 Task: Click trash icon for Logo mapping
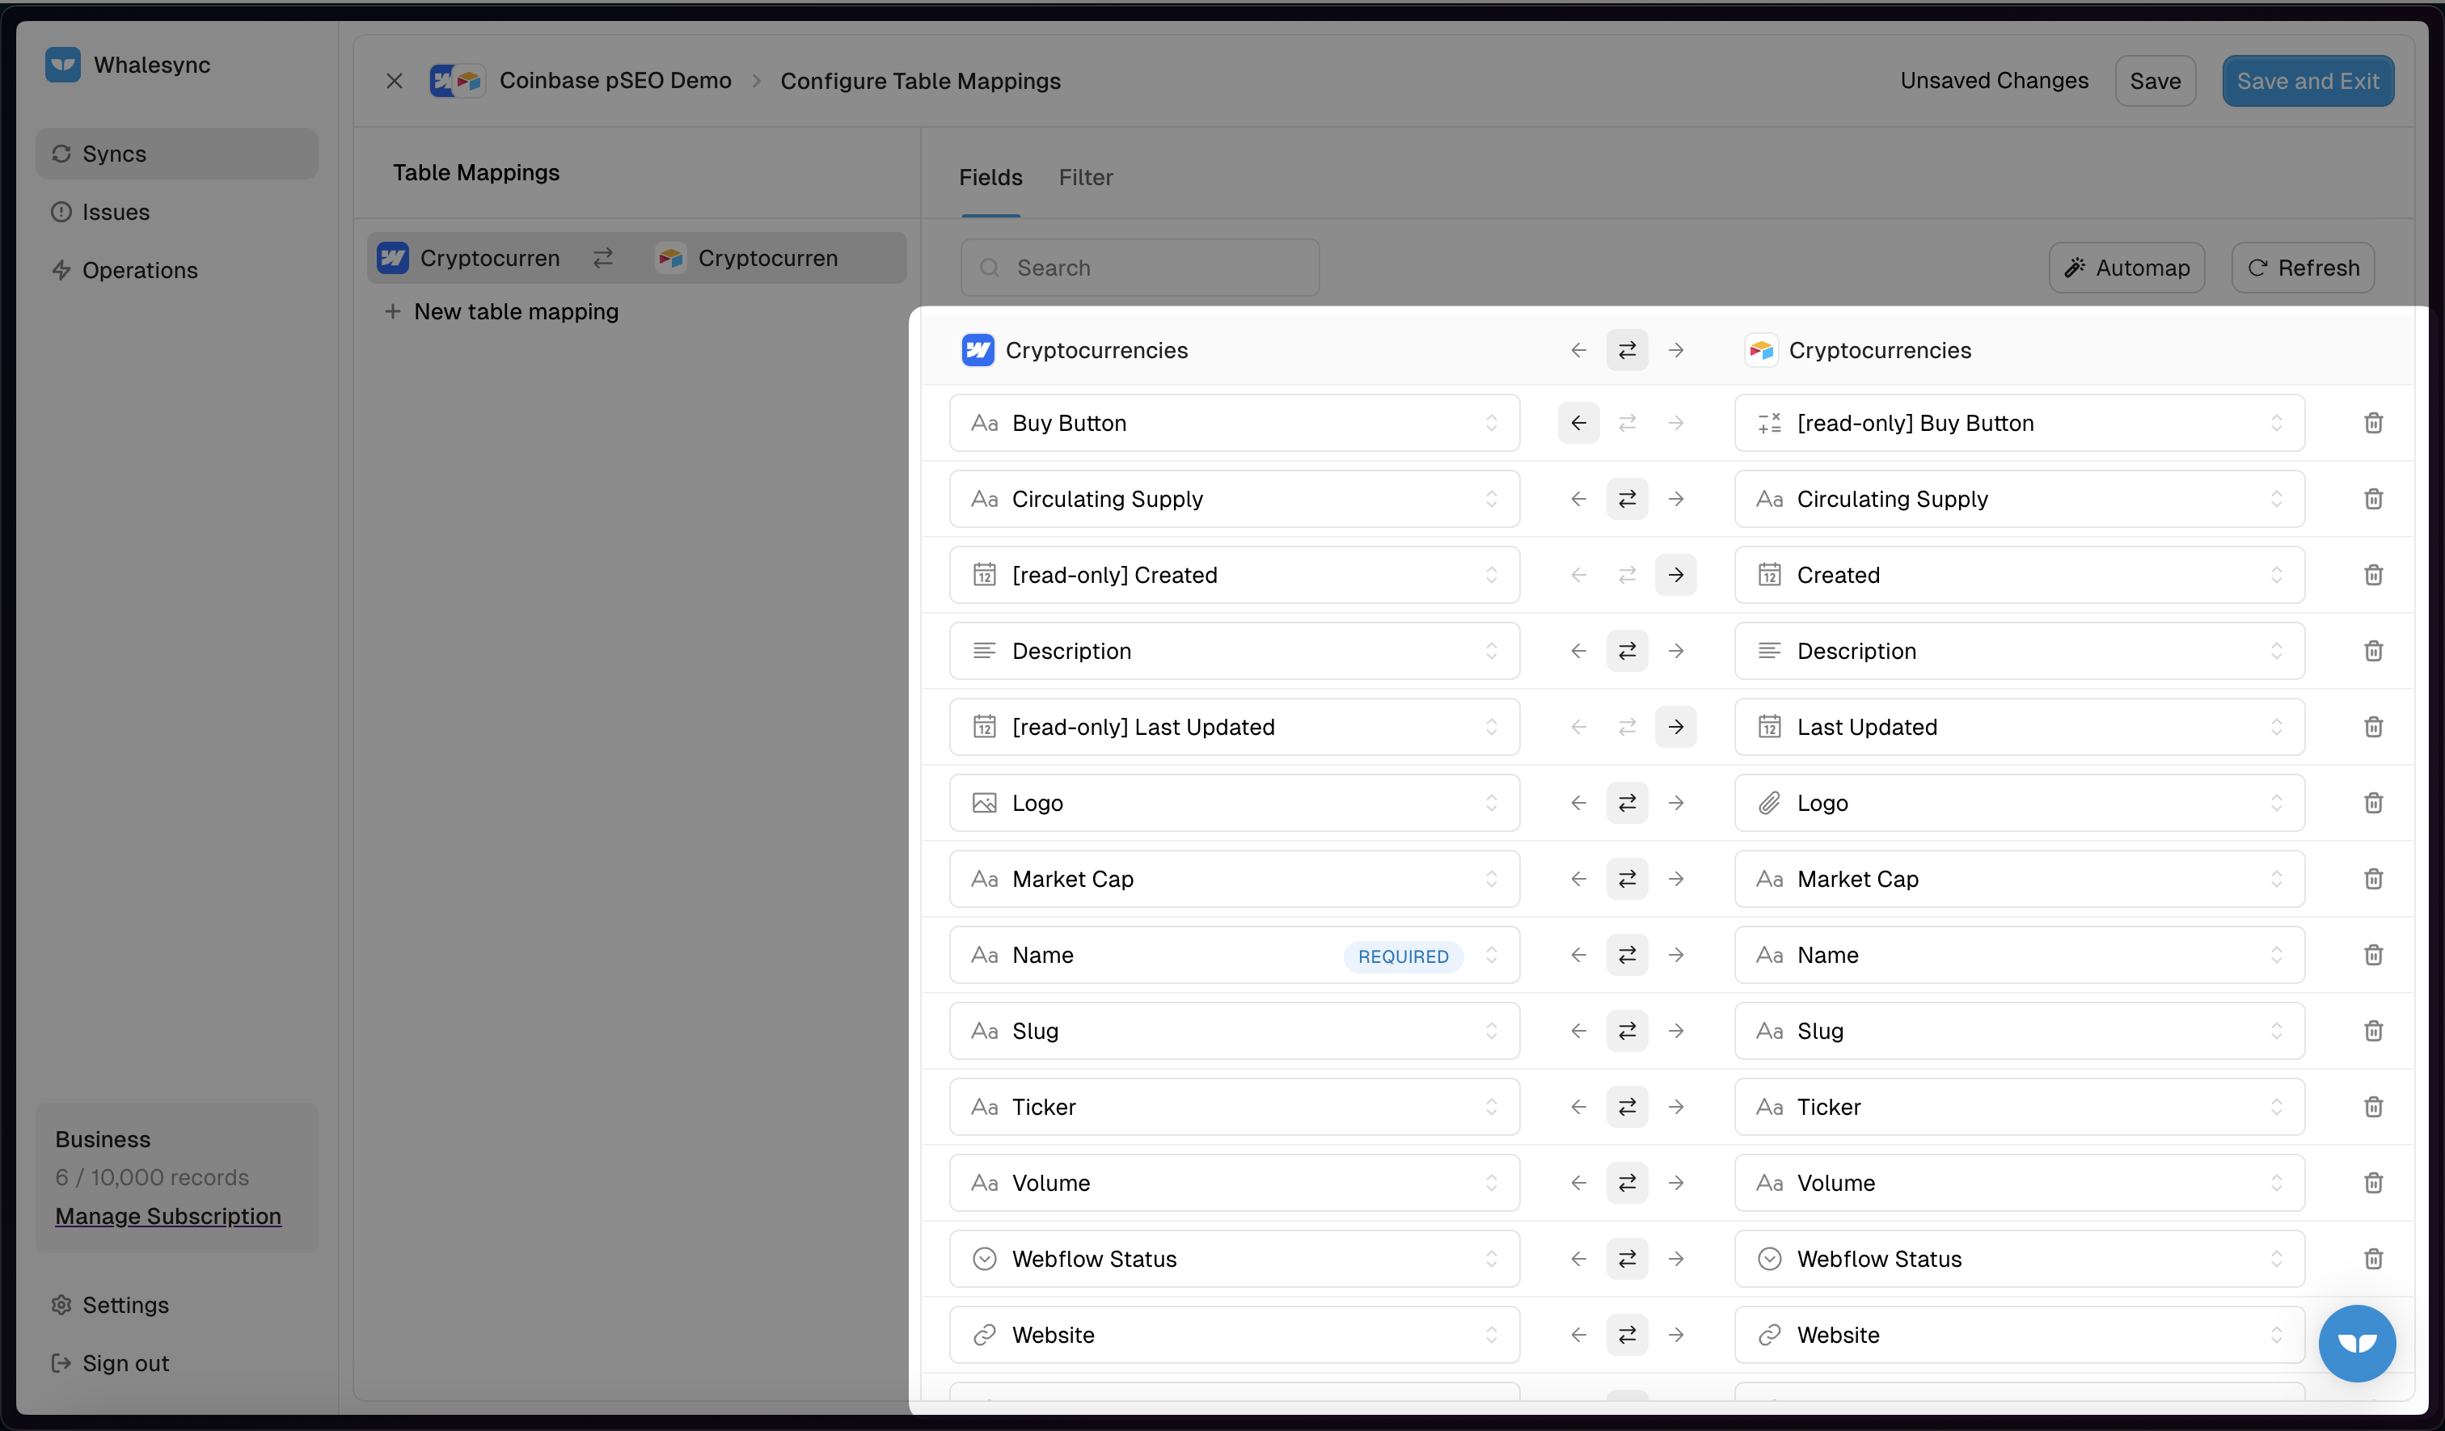[x=2373, y=804]
